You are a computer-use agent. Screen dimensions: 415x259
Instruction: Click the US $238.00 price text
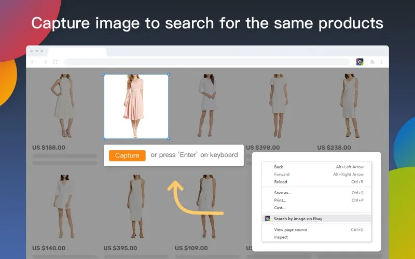(334, 148)
